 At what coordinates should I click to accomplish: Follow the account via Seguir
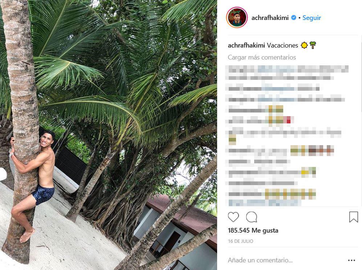pyautogui.click(x=312, y=18)
